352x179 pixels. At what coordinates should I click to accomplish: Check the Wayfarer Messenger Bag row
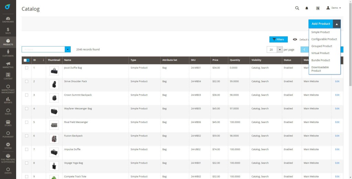click(x=27, y=109)
